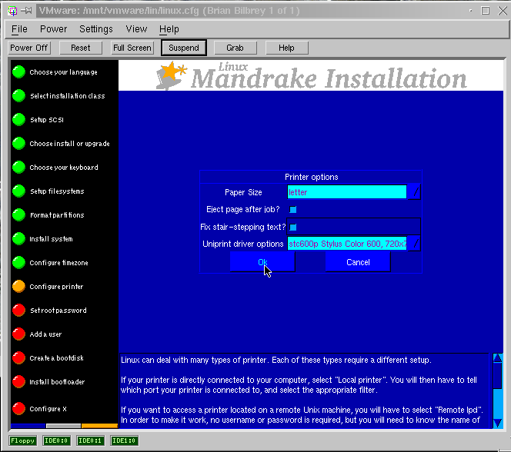511x452 pixels.
Task: Click the orange 'Configure printer' step indicator
Action: click(x=18, y=287)
